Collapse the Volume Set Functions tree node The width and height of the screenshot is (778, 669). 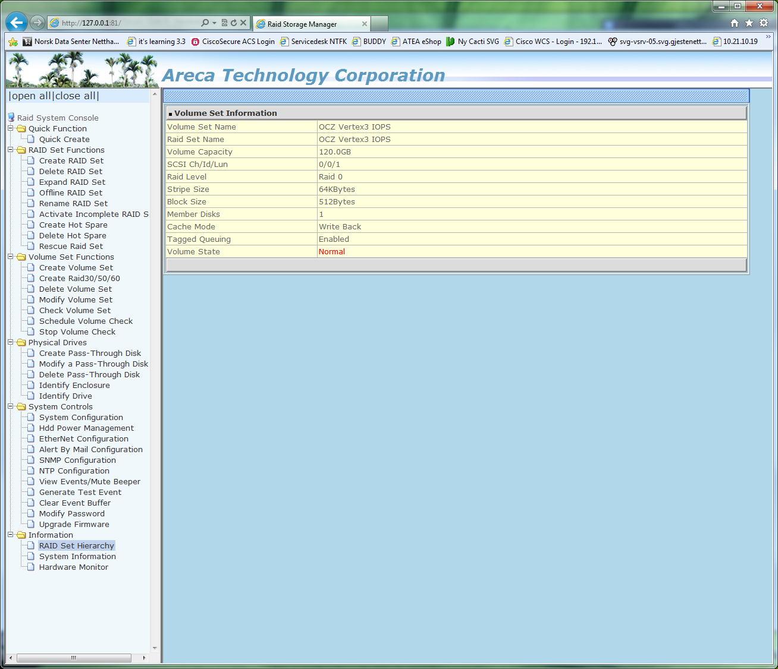coord(10,257)
